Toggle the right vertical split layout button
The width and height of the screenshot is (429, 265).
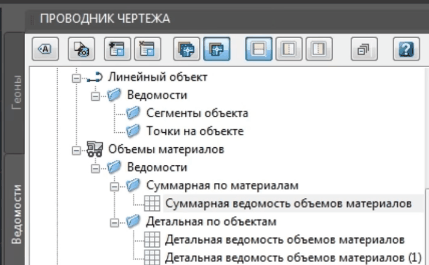coord(319,49)
